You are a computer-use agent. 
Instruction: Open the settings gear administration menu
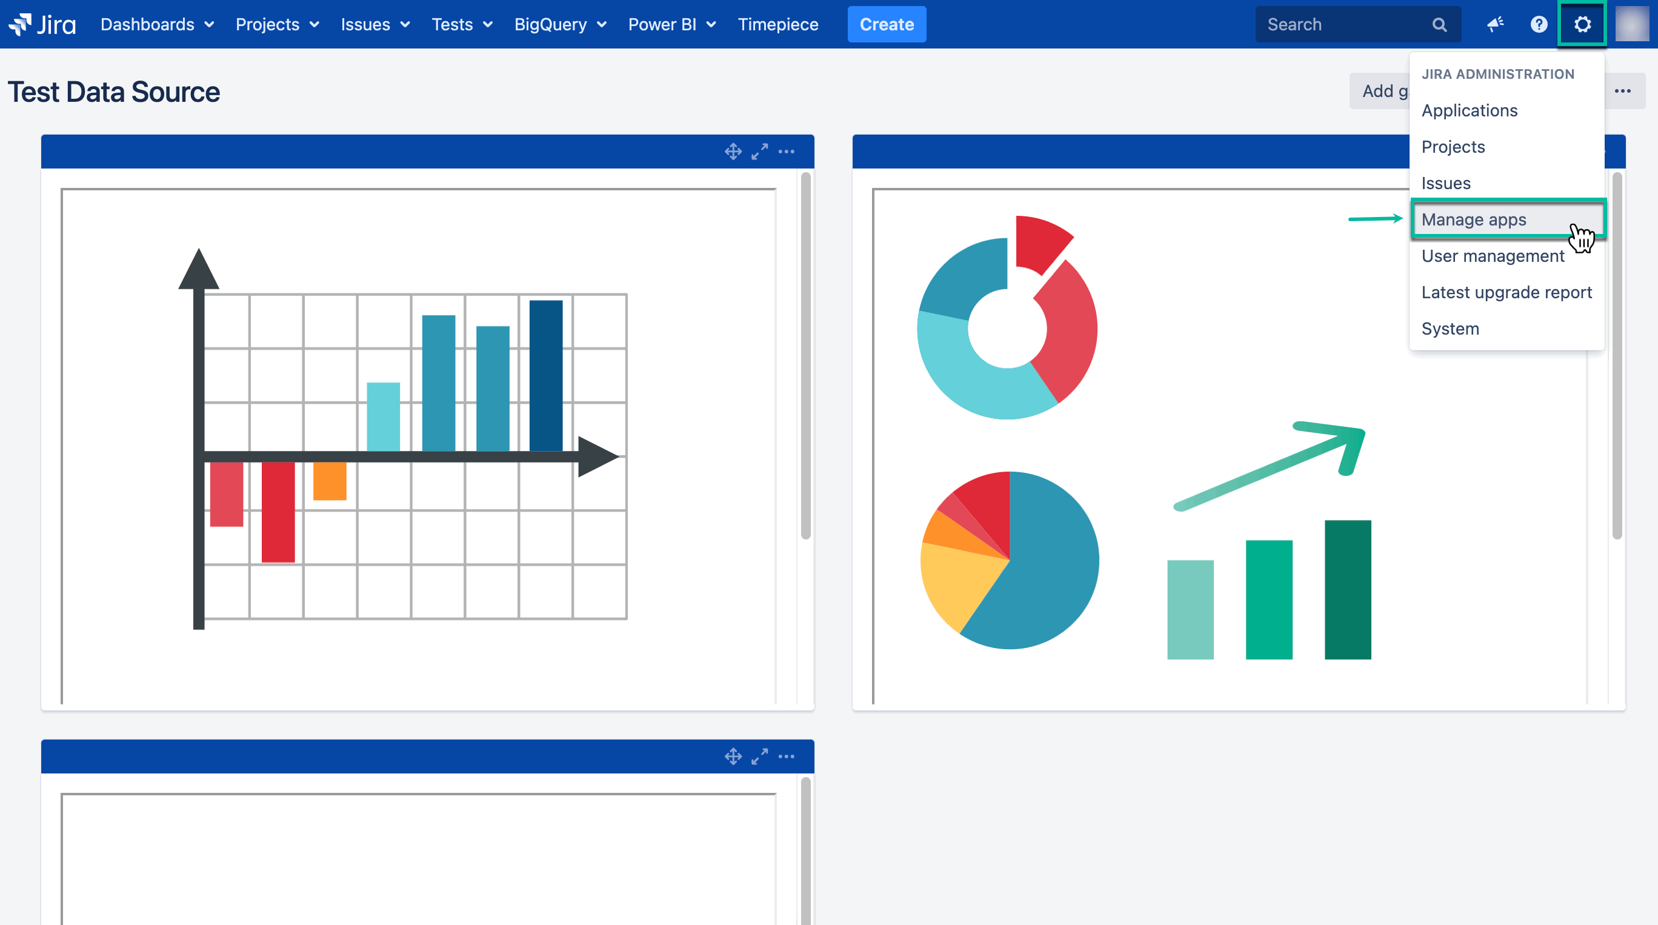click(x=1582, y=24)
